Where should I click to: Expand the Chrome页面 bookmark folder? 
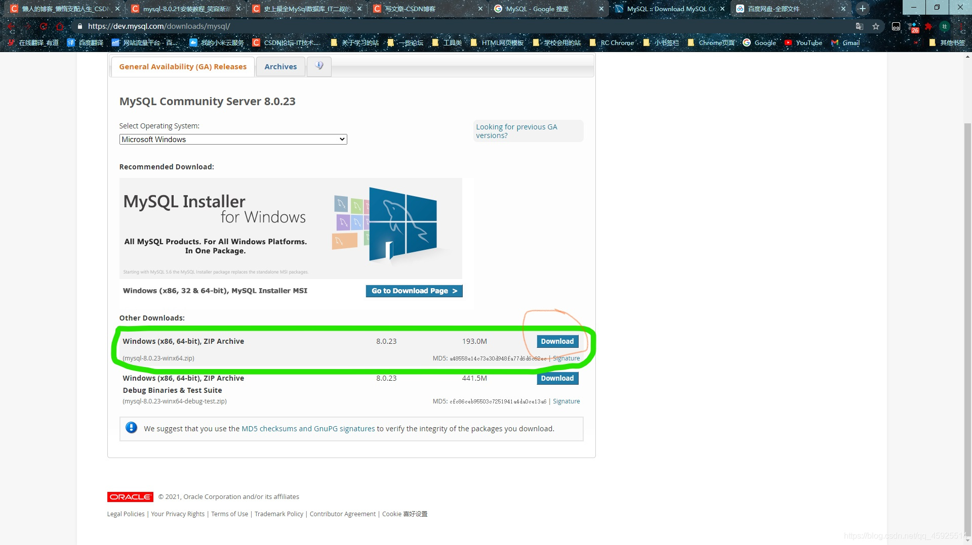click(711, 42)
